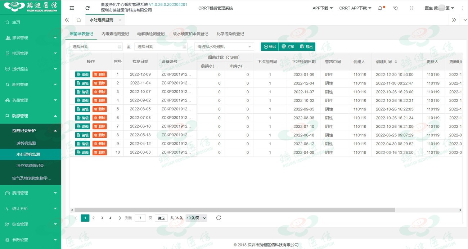The height and width of the screenshot is (249, 468).
Task: Sort by 创建时间 column sort icon
Action: 396,62
